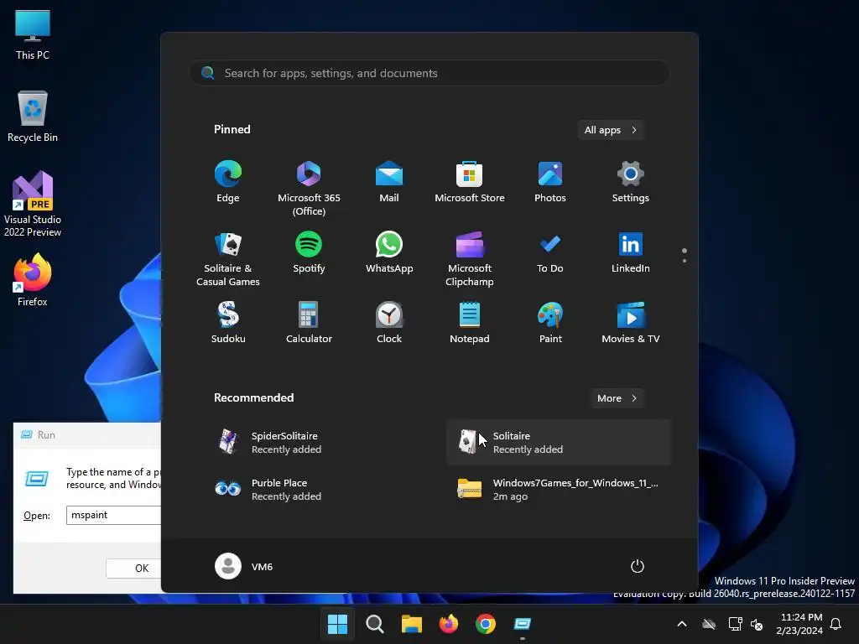Launch Calculator
Image resolution: width=859 pixels, height=644 pixels.
coord(309,323)
